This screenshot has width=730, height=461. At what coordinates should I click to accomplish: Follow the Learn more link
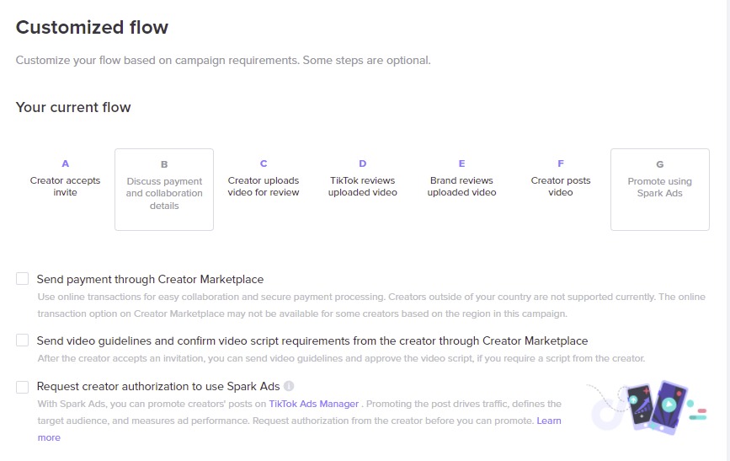549,421
